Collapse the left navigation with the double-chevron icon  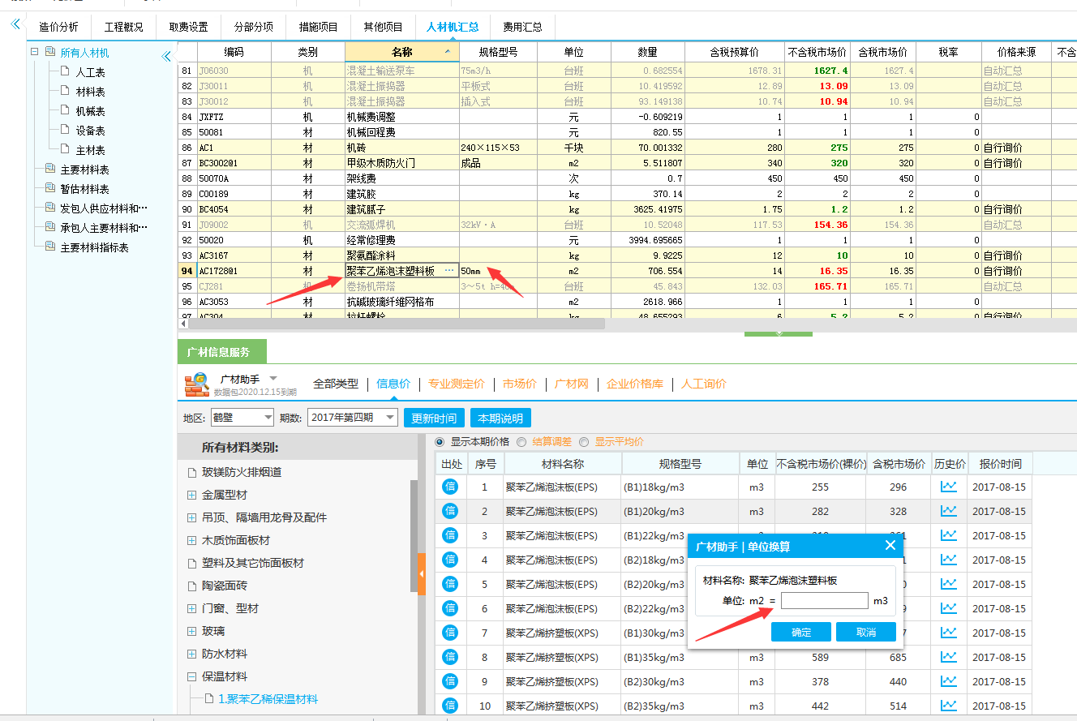tap(14, 24)
